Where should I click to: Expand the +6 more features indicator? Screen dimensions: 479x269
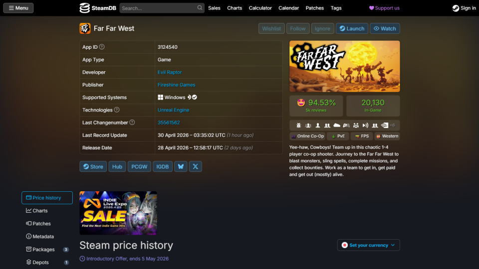click(392, 126)
